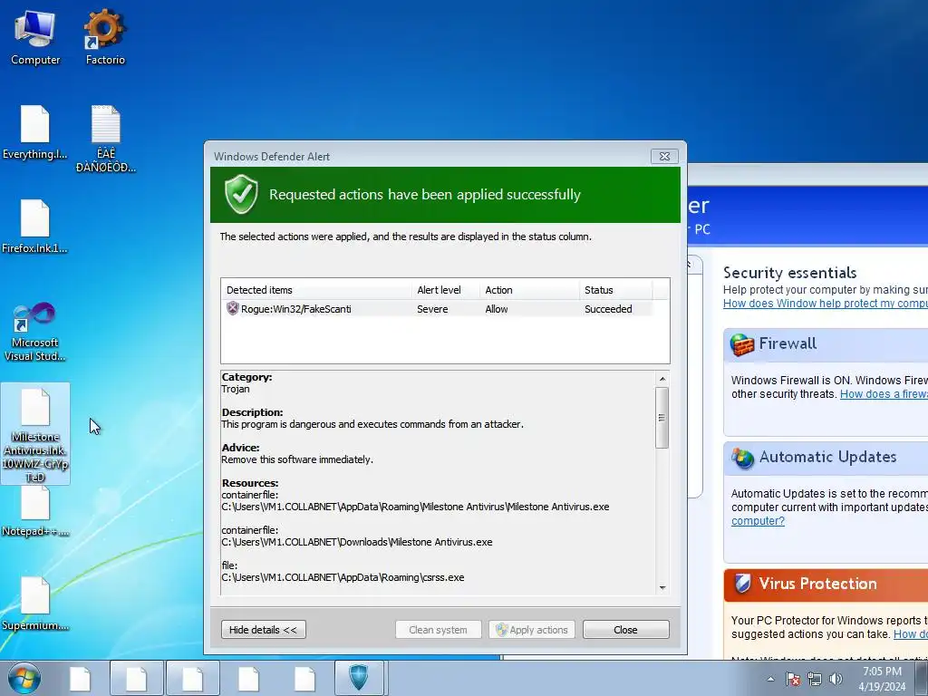Click the Security essentials heading

point(789,273)
